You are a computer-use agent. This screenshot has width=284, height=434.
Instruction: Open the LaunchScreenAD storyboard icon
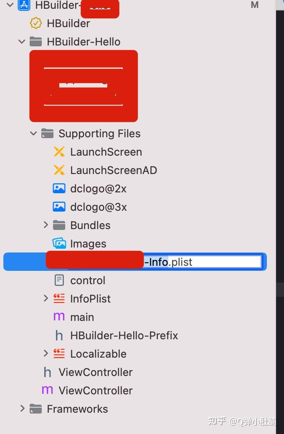click(59, 170)
